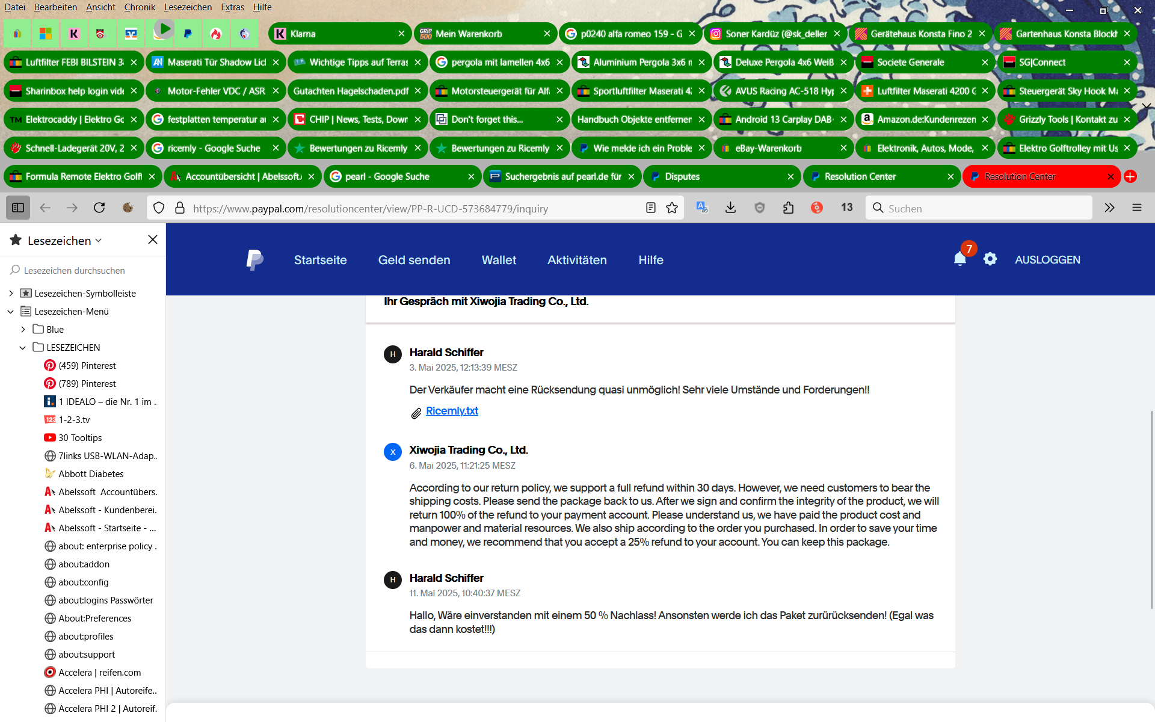This screenshot has width=1155, height=722.
Task: Expand the Blue bookmarks folder
Action: (x=23, y=330)
